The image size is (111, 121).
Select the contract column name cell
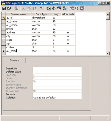18,48
